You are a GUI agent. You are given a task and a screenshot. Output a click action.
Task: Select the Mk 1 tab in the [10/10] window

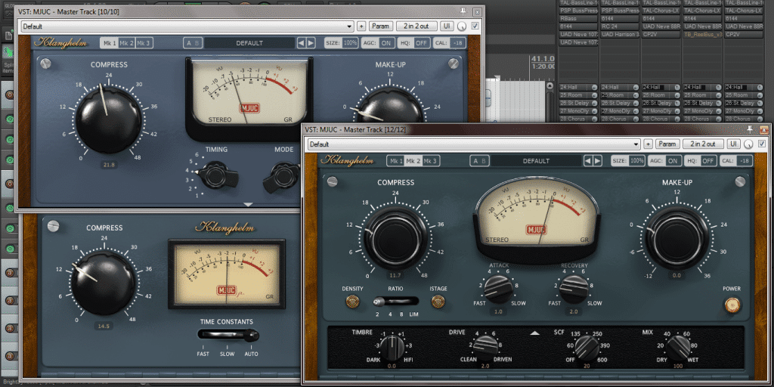coord(109,43)
